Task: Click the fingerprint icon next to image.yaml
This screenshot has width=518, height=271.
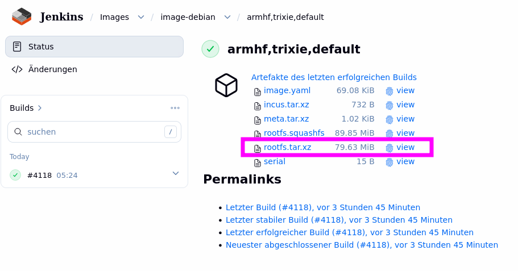Action: [x=389, y=91]
